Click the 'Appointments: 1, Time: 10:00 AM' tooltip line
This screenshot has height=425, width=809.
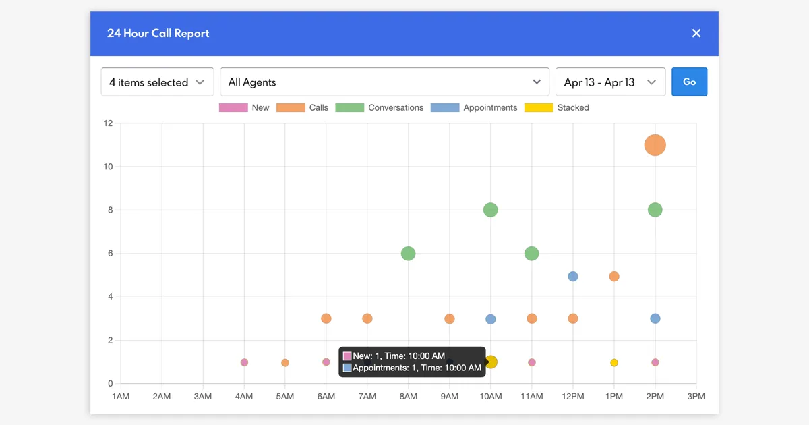[412, 368]
